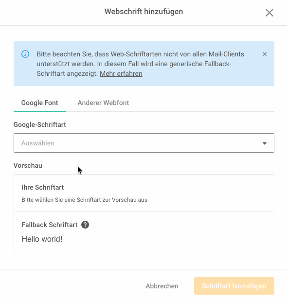
Task: Click the Fallback Schriftart label text
Action: 50,225
